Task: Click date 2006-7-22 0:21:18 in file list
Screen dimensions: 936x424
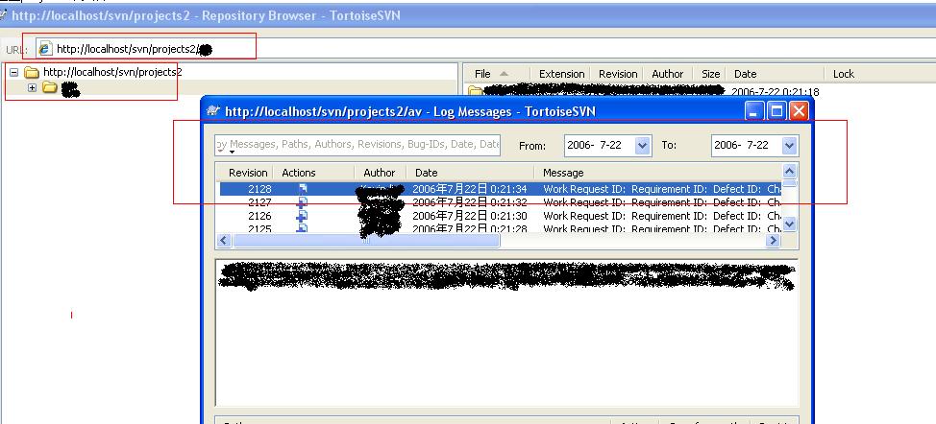Action: [775, 92]
